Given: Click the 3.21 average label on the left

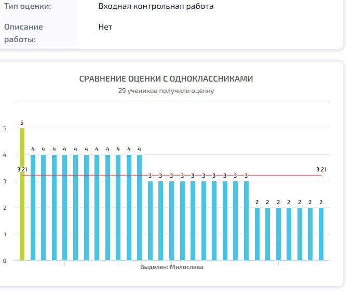Looking at the screenshot, I should point(22,169).
